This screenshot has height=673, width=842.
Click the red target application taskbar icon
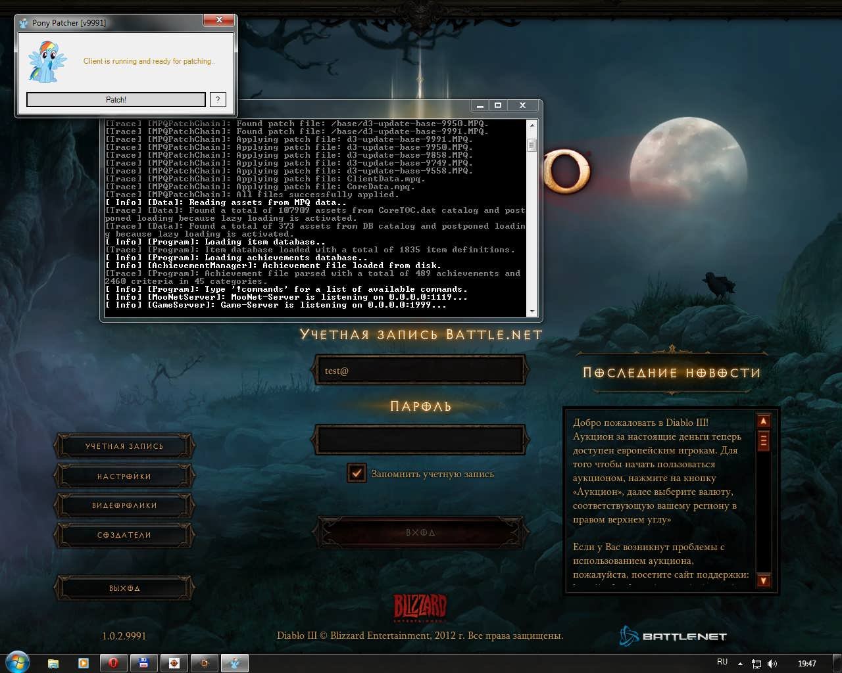click(x=174, y=663)
